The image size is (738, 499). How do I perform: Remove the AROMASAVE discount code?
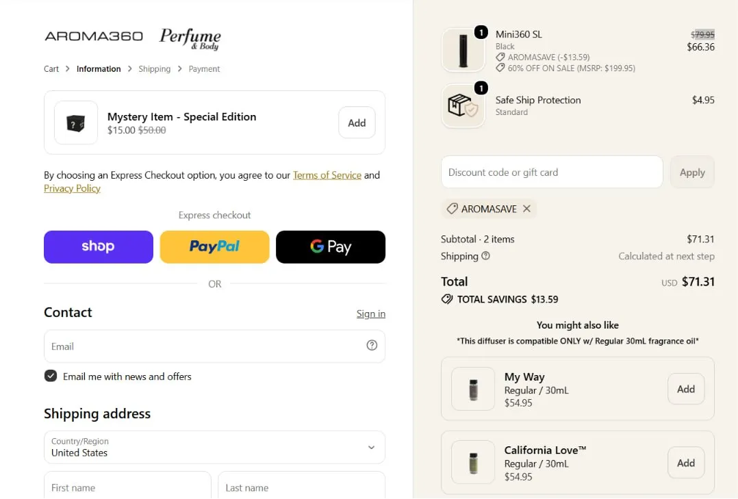[526, 209]
